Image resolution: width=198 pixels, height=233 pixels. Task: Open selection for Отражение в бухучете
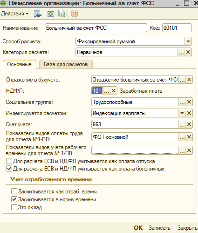(x=182, y=80)
